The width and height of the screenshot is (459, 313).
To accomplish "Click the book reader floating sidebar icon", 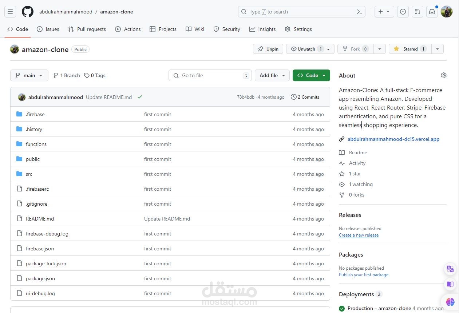I will (x=450, y=284).
